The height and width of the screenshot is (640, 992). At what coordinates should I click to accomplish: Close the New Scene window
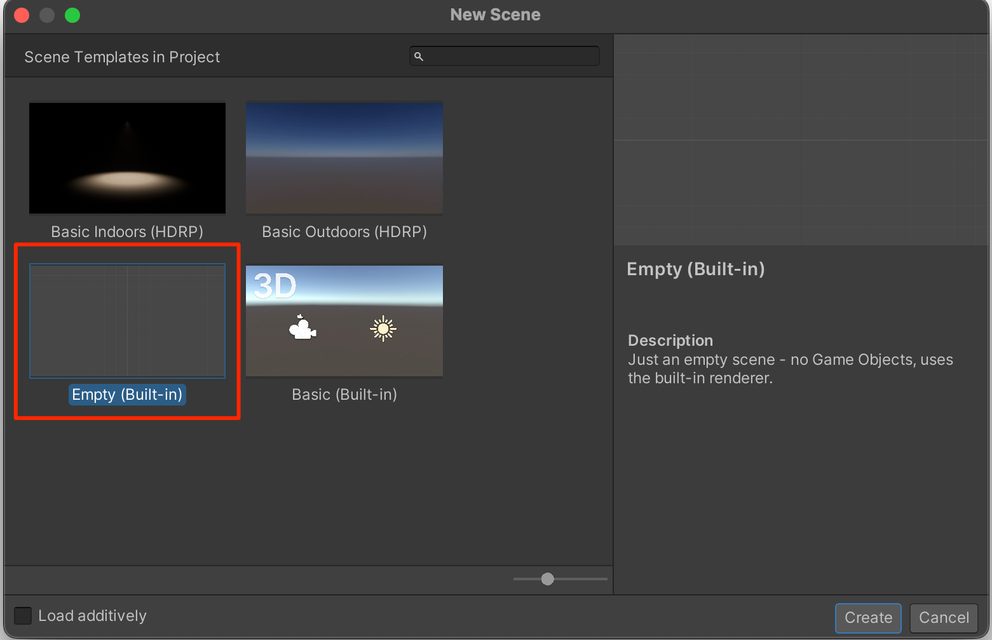click(22, 15)
